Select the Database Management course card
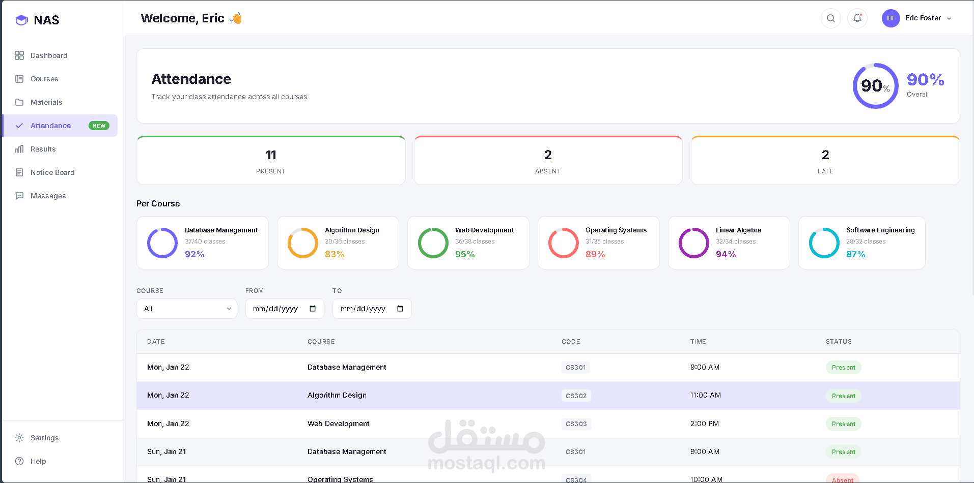This screenshot has height=483, width=974. tap(203, 243)
